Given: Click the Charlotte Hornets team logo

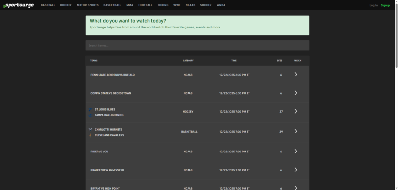Looking at the screenshot, I should point(90,130).
